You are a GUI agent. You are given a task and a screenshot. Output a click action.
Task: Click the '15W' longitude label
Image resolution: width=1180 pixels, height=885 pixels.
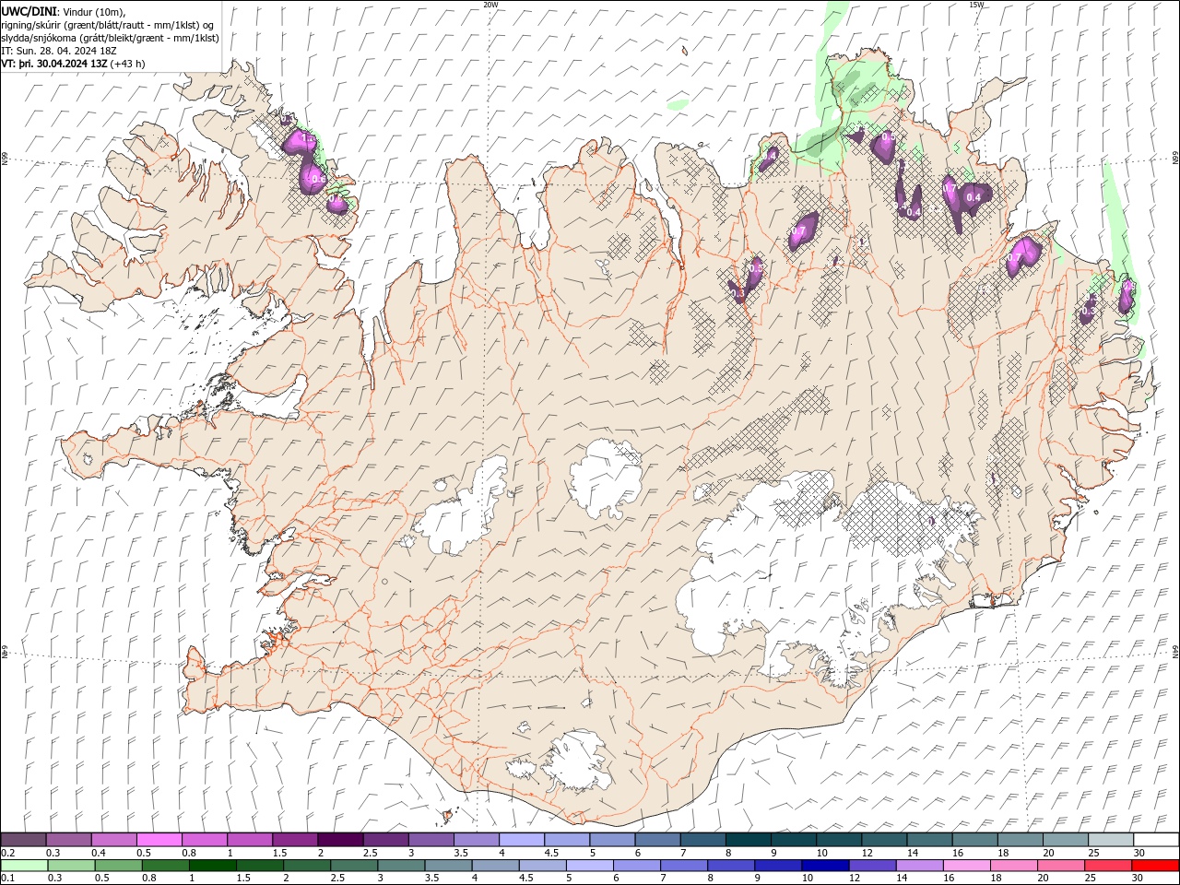pos(976,5)
